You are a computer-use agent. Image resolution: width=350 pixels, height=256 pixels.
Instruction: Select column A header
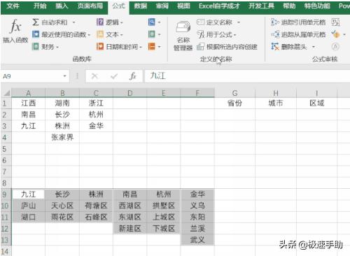pyautogui.click(x=28, y=93)
